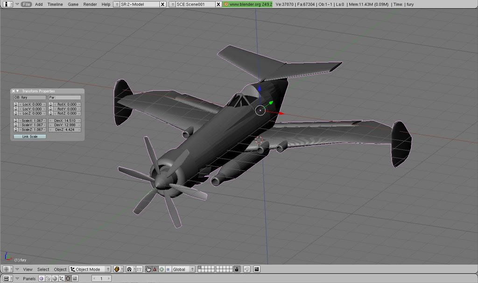Open the Select menu in 3D header

pyautogui.click(x=43, y=269)
